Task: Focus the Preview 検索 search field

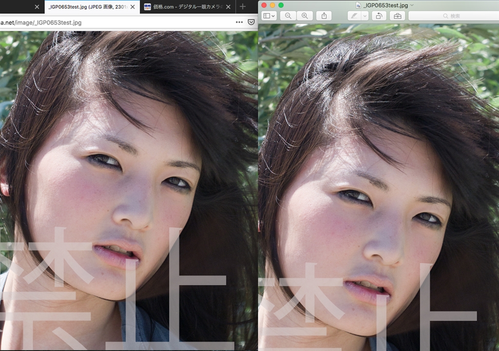Action: point(454,16)
